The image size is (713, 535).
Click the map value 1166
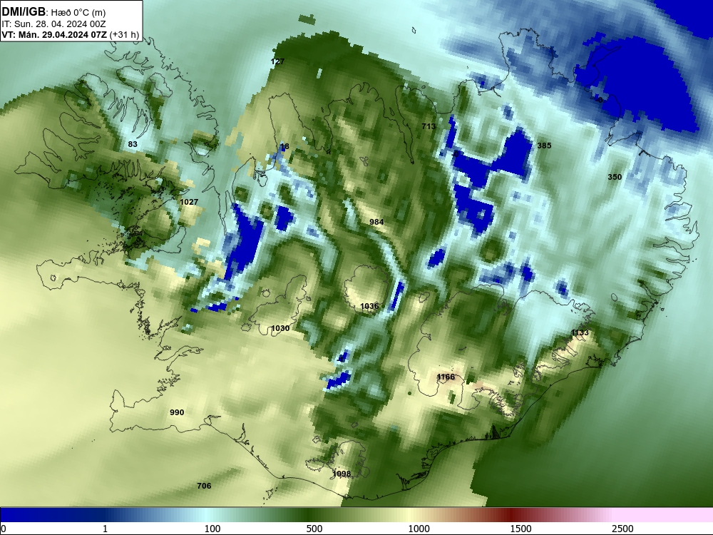(446, 377)
